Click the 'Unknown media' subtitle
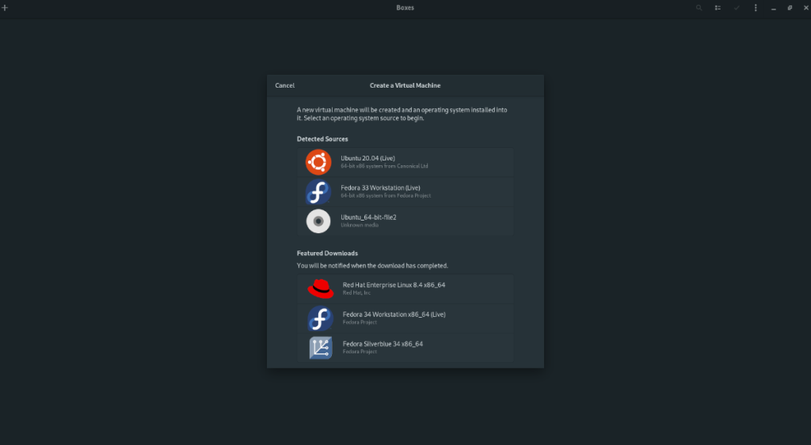The height and width of the screenshot is (445, 811). pyautogui.click(x=360, y=225)
